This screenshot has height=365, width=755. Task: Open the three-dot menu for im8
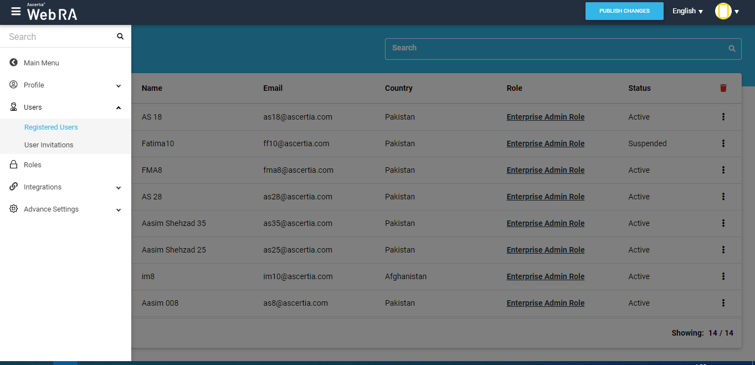(x=723, y=276)
